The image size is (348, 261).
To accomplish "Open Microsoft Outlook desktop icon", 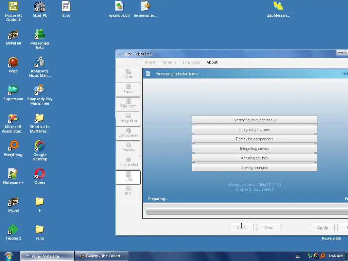I will pyautogui.click(x=13, y=11).
